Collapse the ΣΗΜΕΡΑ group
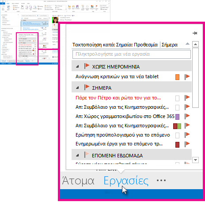This screenshot has width=205, height=202. click(77, 88)
